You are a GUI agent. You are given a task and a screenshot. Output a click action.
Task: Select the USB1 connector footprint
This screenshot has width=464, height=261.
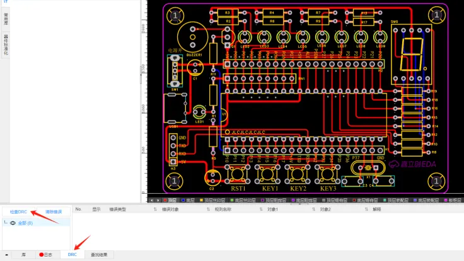click(175, 108)
